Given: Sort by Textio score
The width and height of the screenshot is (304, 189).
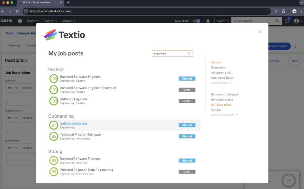Looking at the screenshot, I should (x=221, y=105).
